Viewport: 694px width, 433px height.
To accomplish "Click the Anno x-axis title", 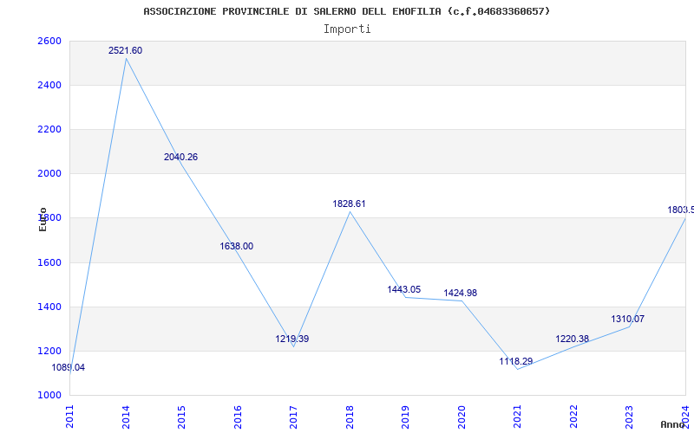I will (672, 424).
